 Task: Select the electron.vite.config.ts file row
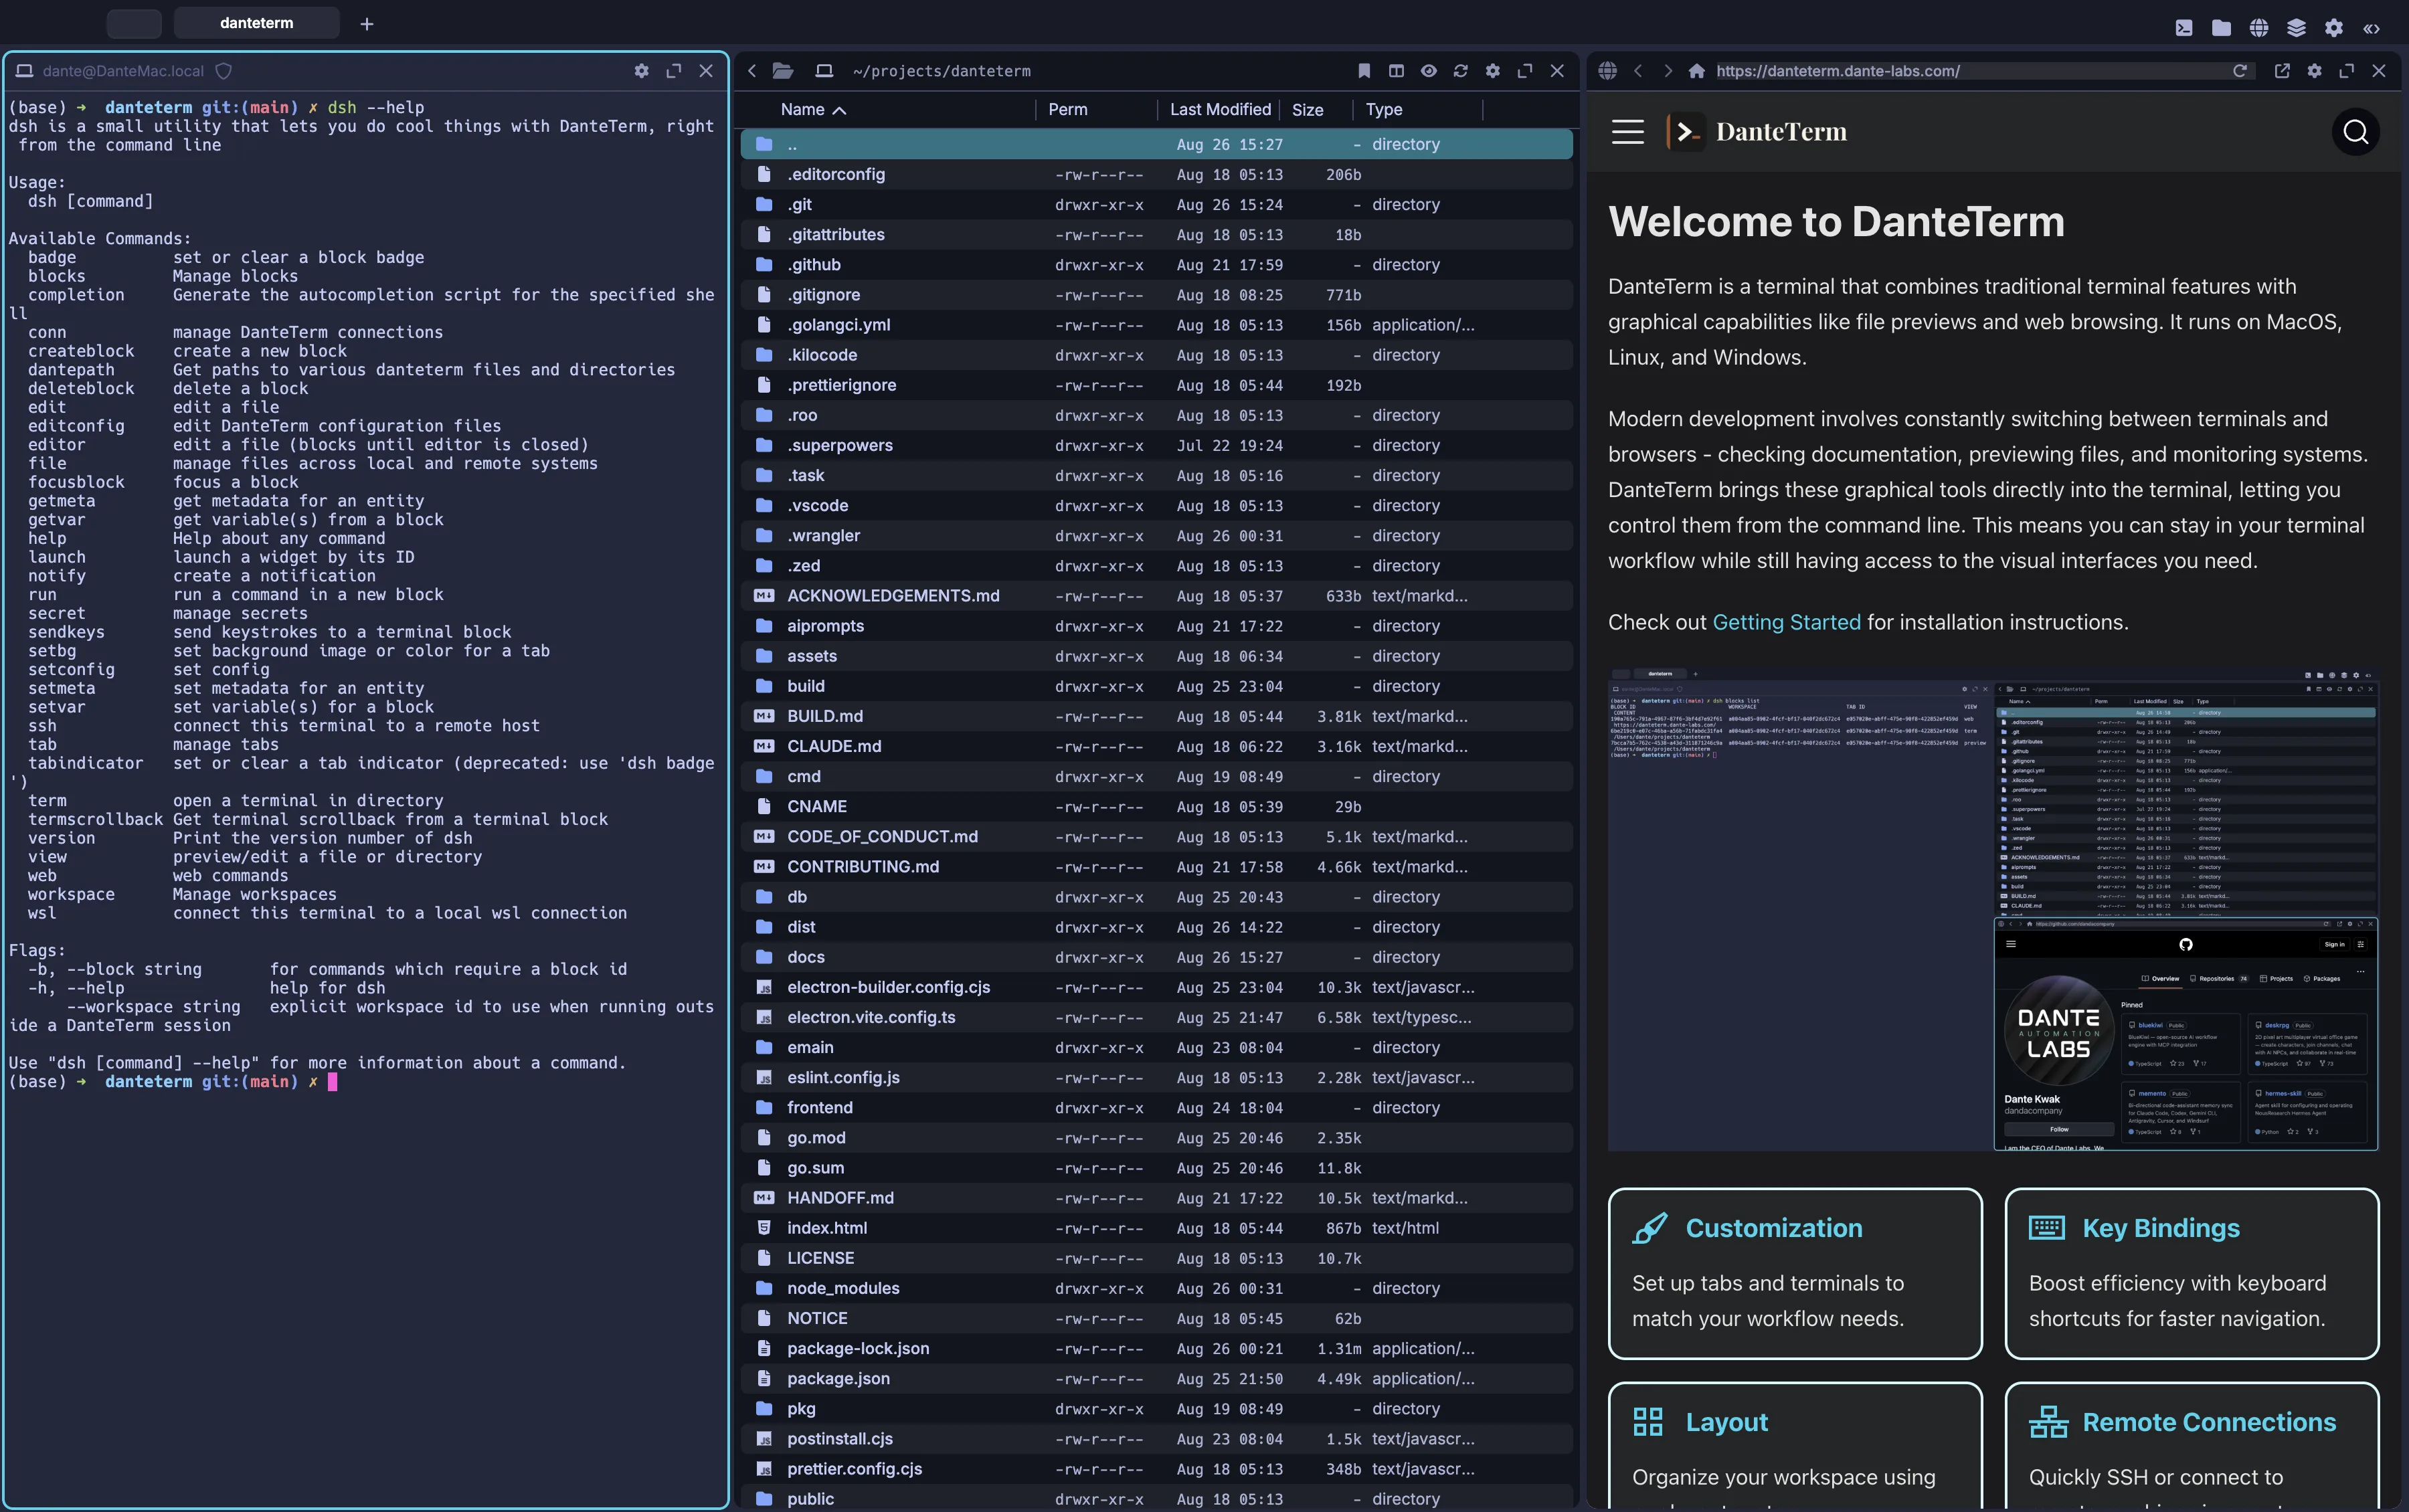click(1156, 1017)
